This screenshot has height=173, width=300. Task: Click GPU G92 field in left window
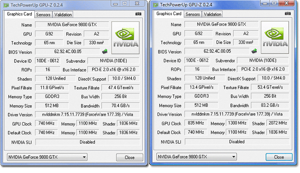pyautogui.click(x=49, y=34)
